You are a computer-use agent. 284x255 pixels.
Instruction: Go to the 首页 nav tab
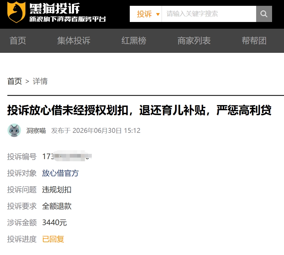point(18,41)
